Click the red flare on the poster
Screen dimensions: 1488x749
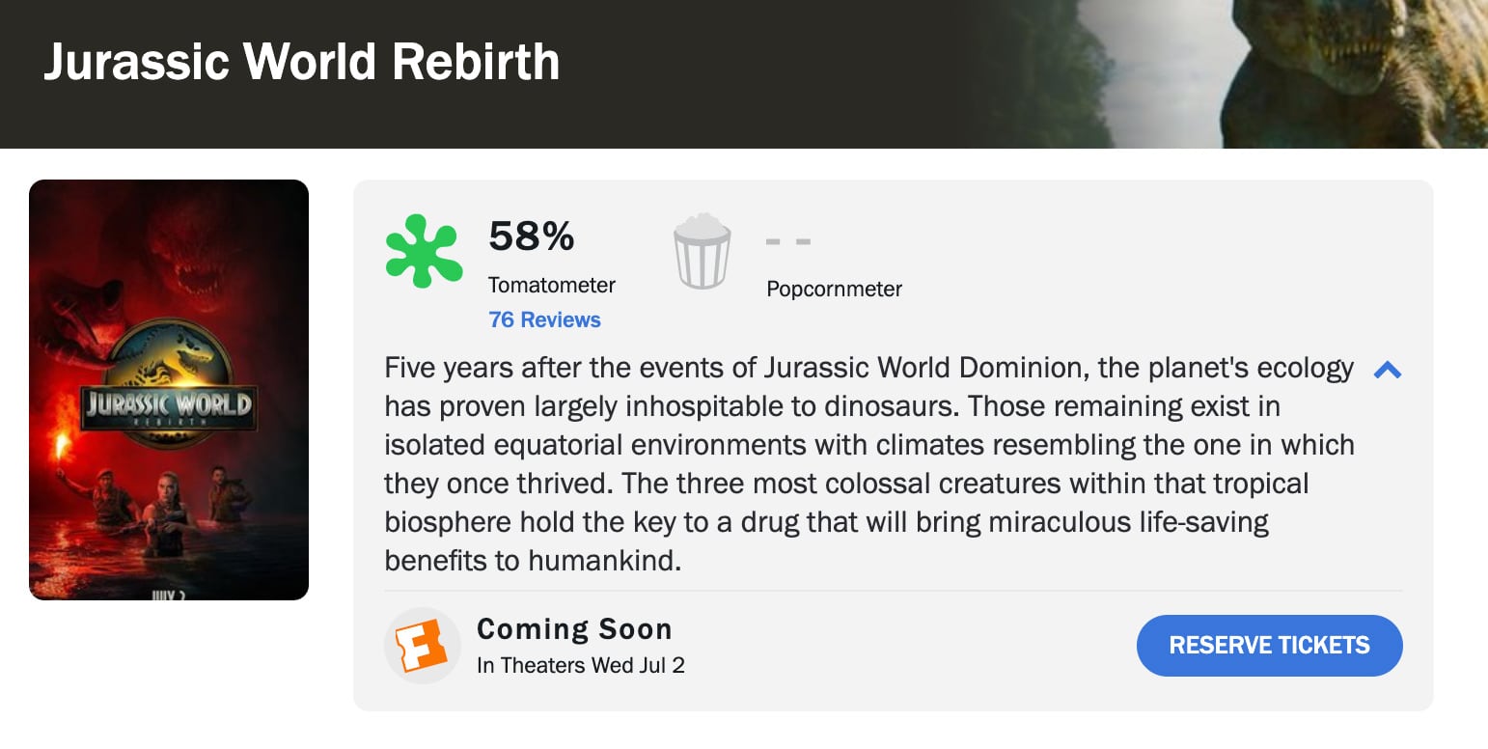click(63, 450)
